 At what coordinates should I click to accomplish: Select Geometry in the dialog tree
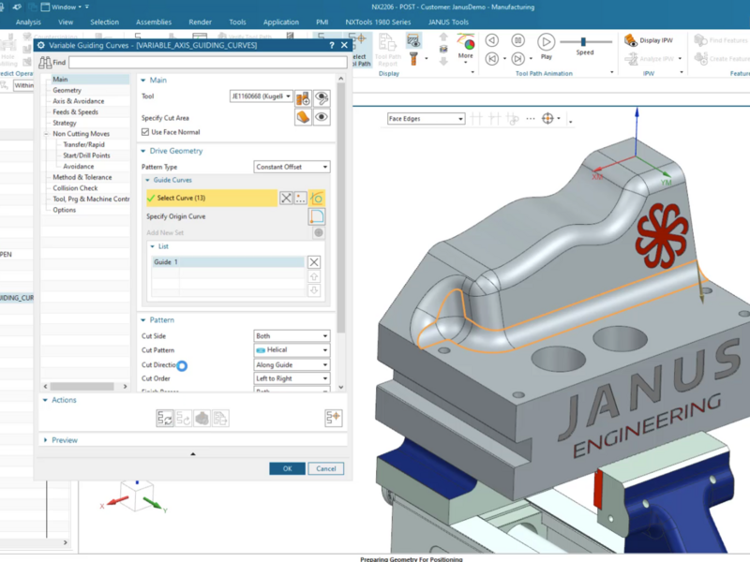tap(67, 90)
